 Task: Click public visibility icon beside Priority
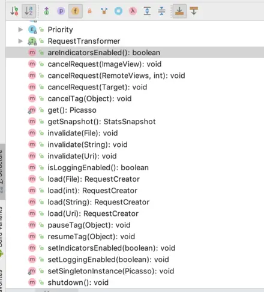(41, 29)
